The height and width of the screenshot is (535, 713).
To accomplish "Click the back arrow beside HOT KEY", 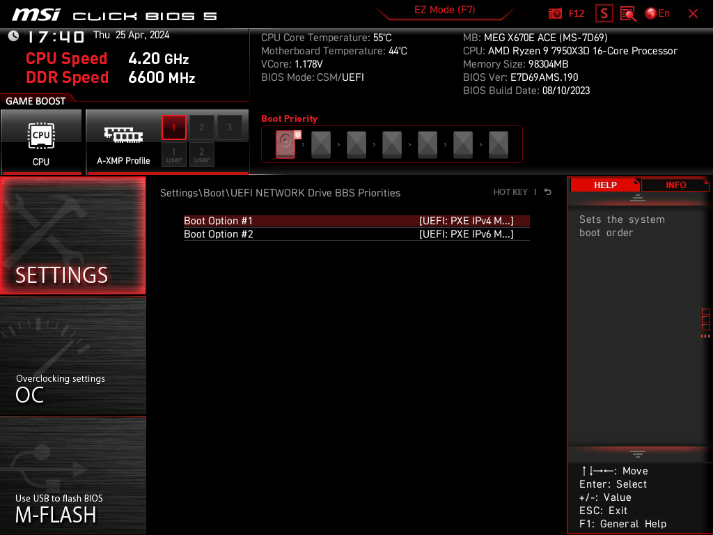I will pyautogui.click(x=548, y=192).
